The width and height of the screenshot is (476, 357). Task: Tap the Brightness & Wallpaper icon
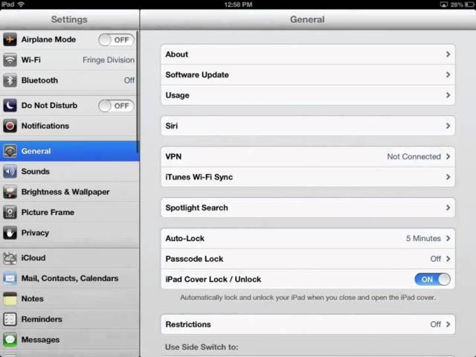pos(10,192)
